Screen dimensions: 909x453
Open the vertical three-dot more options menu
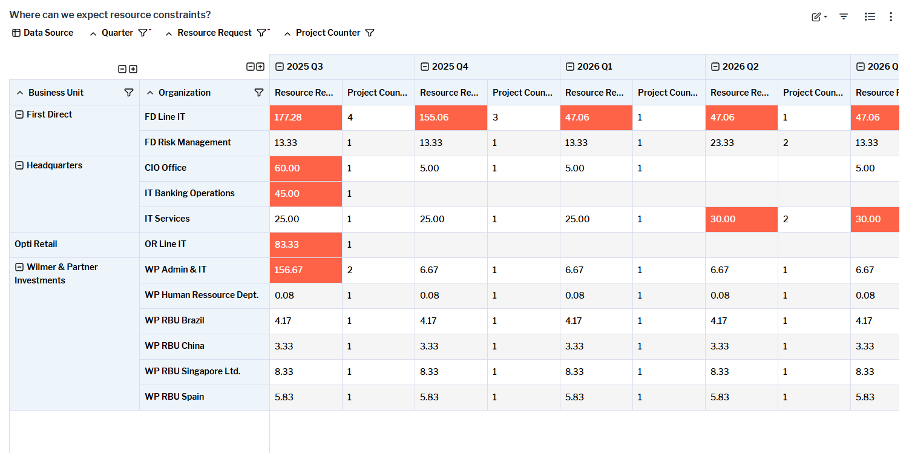890,17
